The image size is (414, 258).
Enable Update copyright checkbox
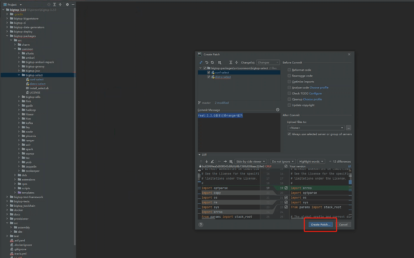[x=289, y=105]
